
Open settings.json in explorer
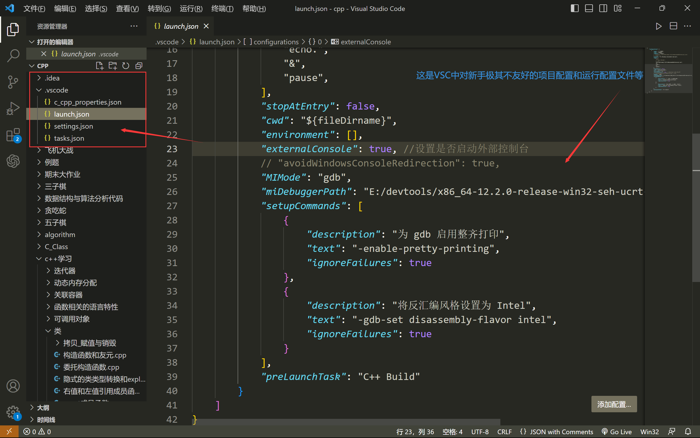[x=86, y=126]
